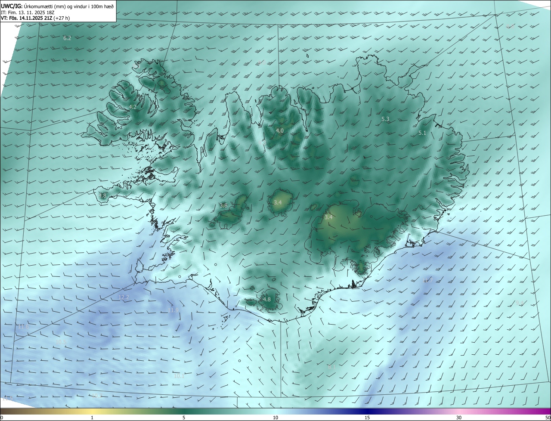Click the 11.9 value in the southwest sea
Screen dimensions: 551x421
coord(173,310)
